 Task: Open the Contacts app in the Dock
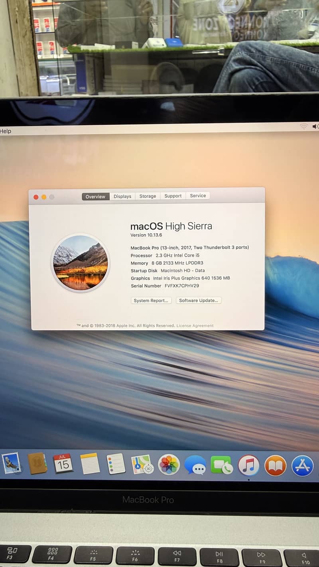click(x=37, y=464)
